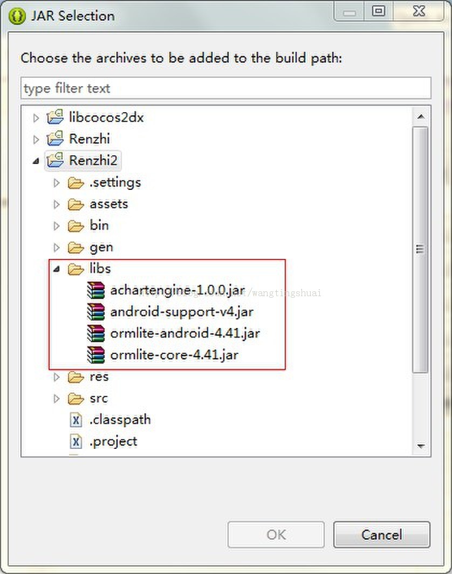
Task: Click the src folder icon
Action: point(76,398)
